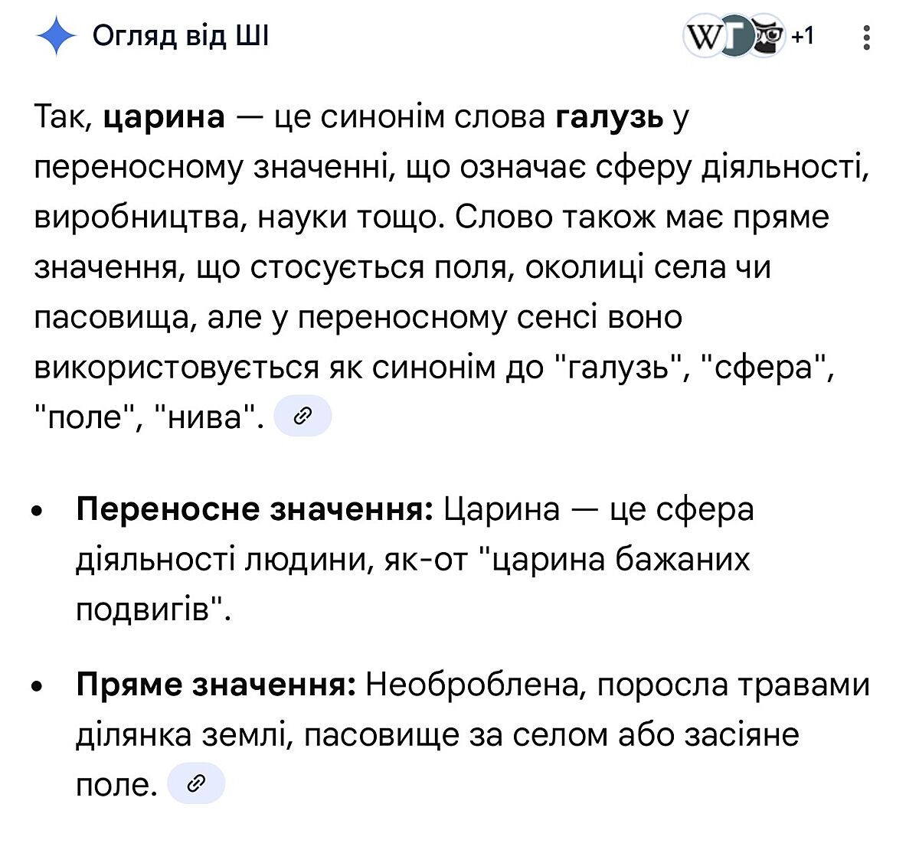
Task: Click the text "виробництва, науки тощо"
Action: [239, 217]
